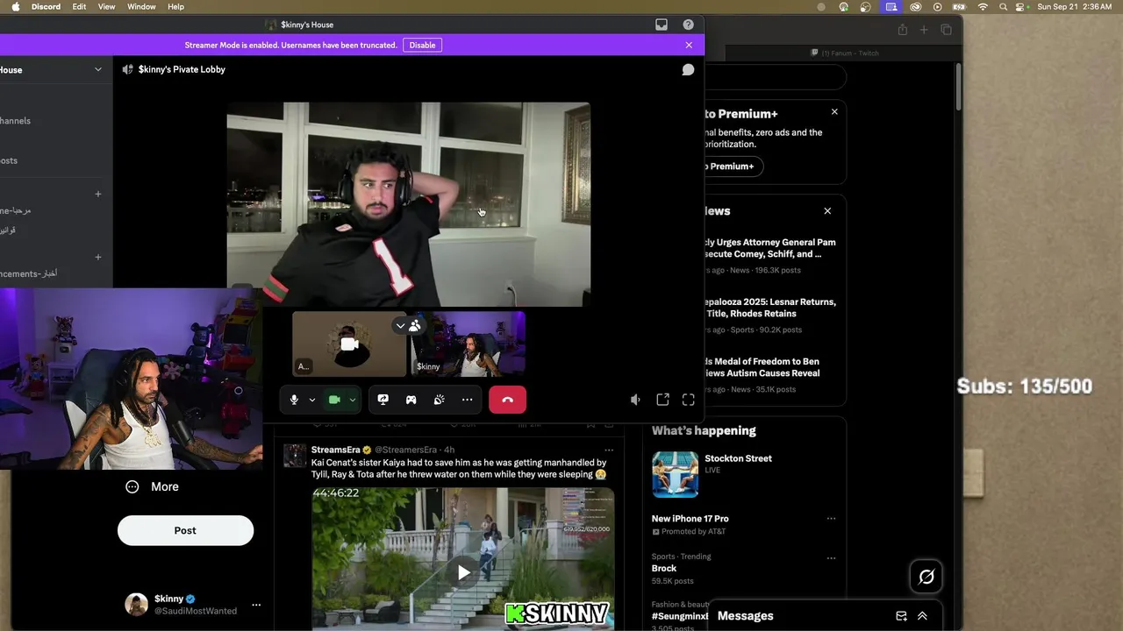Viewport: 1123px width, 631px height.
Task: Open the View menu
Action: pos(106,6)
